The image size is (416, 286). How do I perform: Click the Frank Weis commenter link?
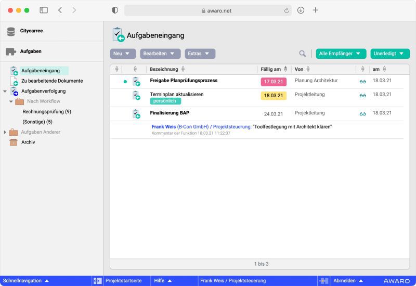pyautogui.click(x=163, y=126)
